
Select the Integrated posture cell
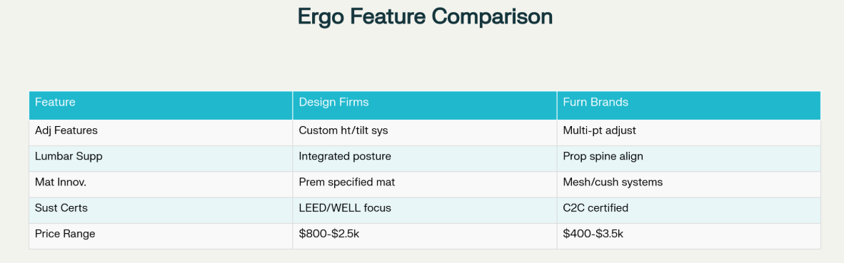tap(425, 158)
